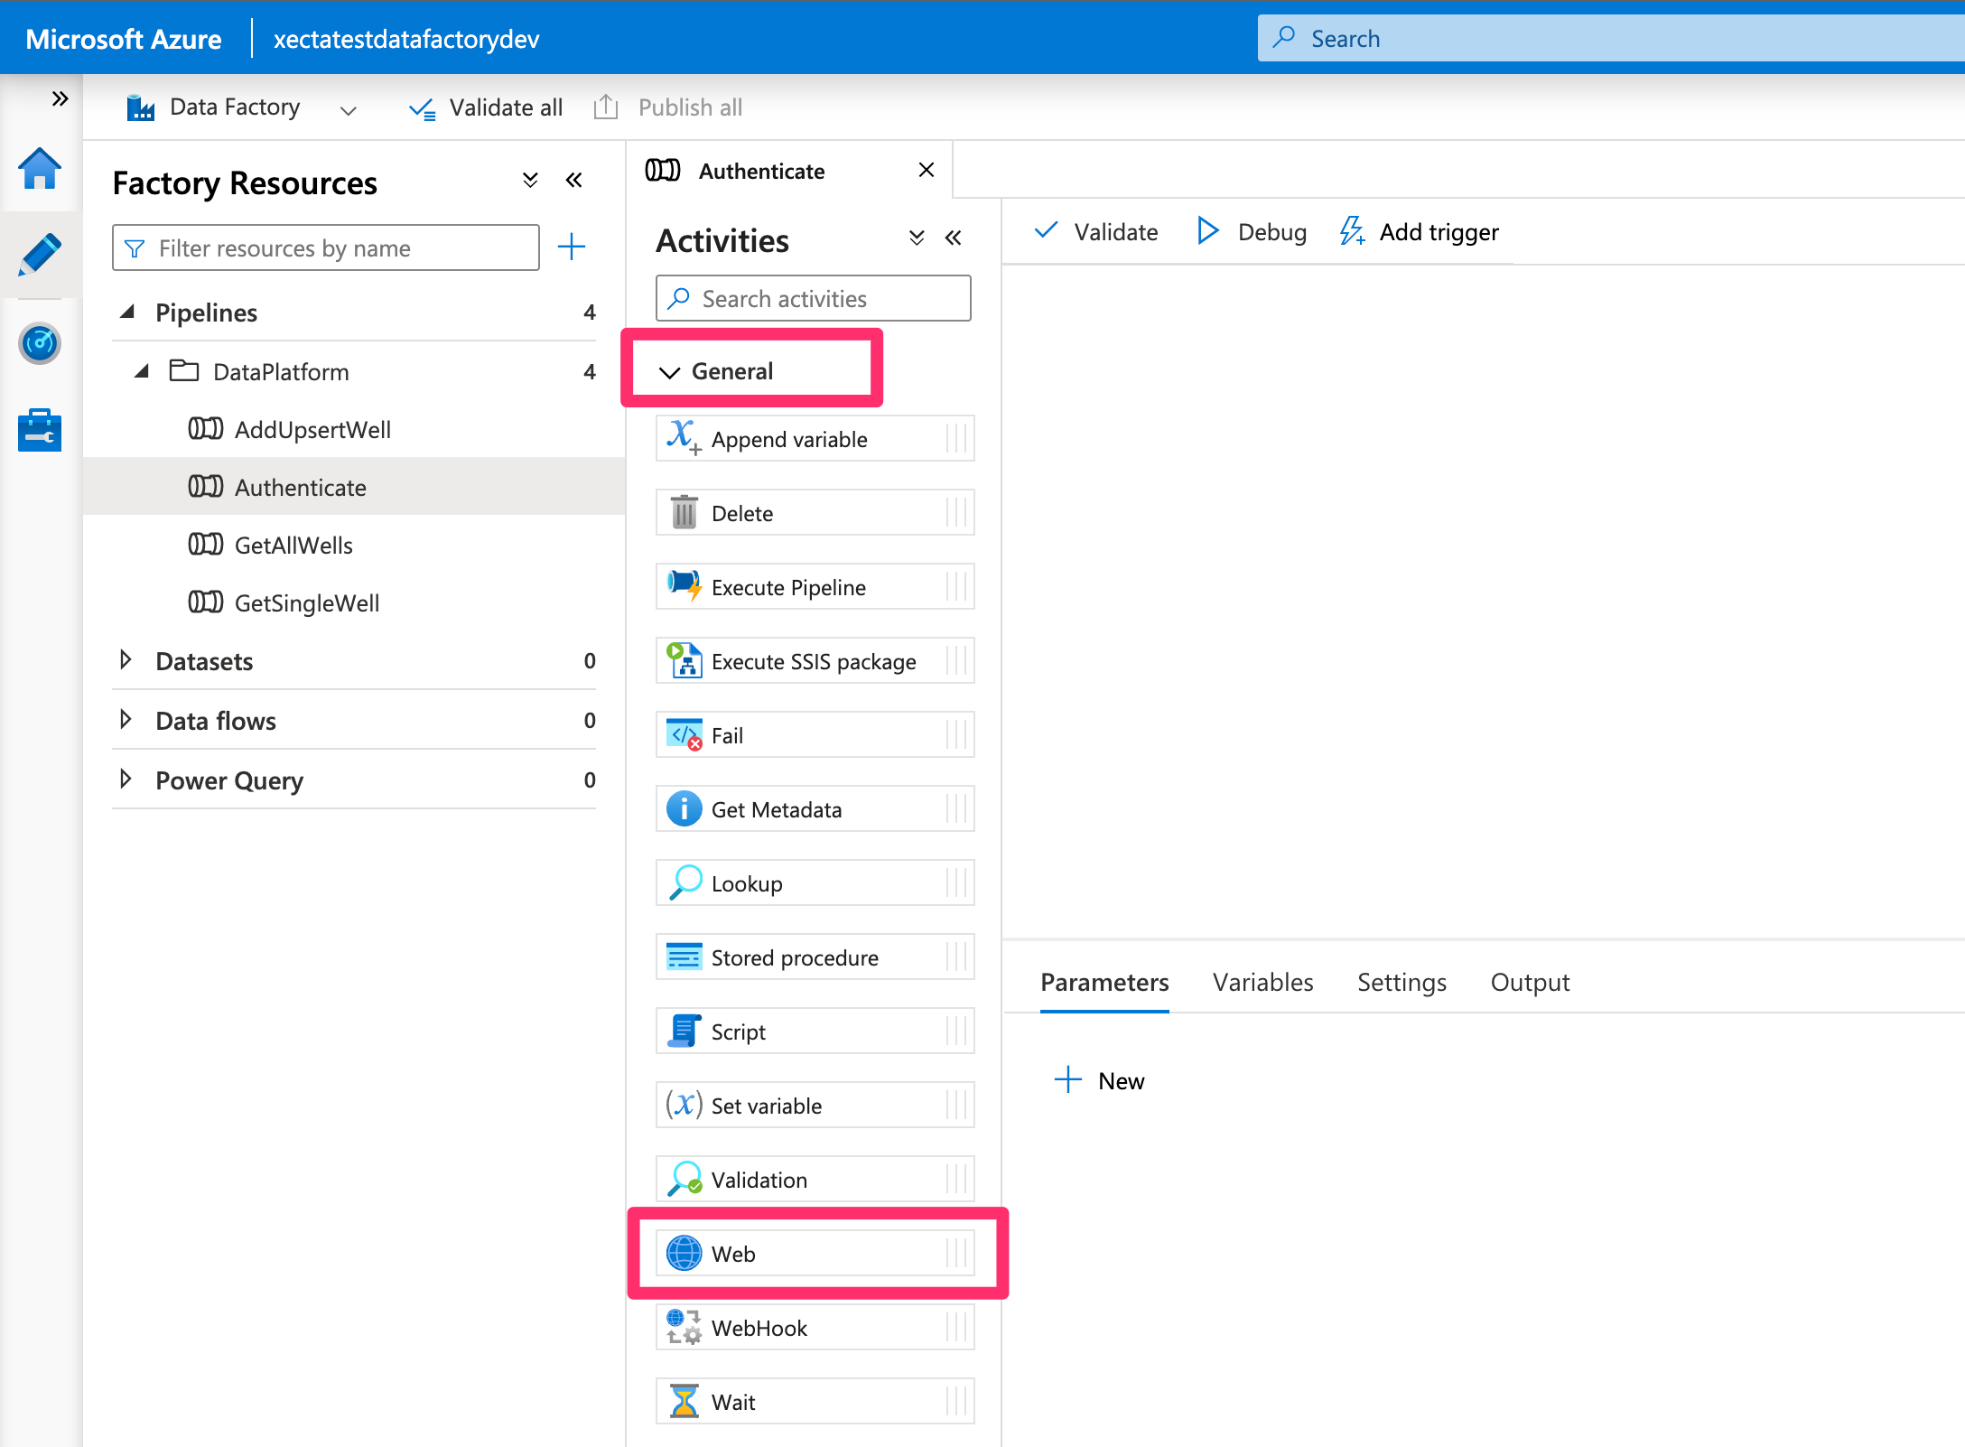Click the Set variable activity icon
Screen dimensions: 1965x1447
(x=684, y=1105)
